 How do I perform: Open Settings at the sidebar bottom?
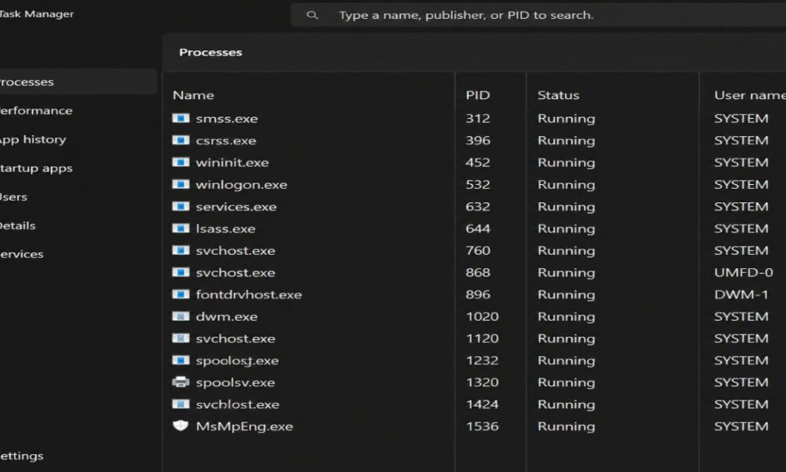click(x=21, y=456)
